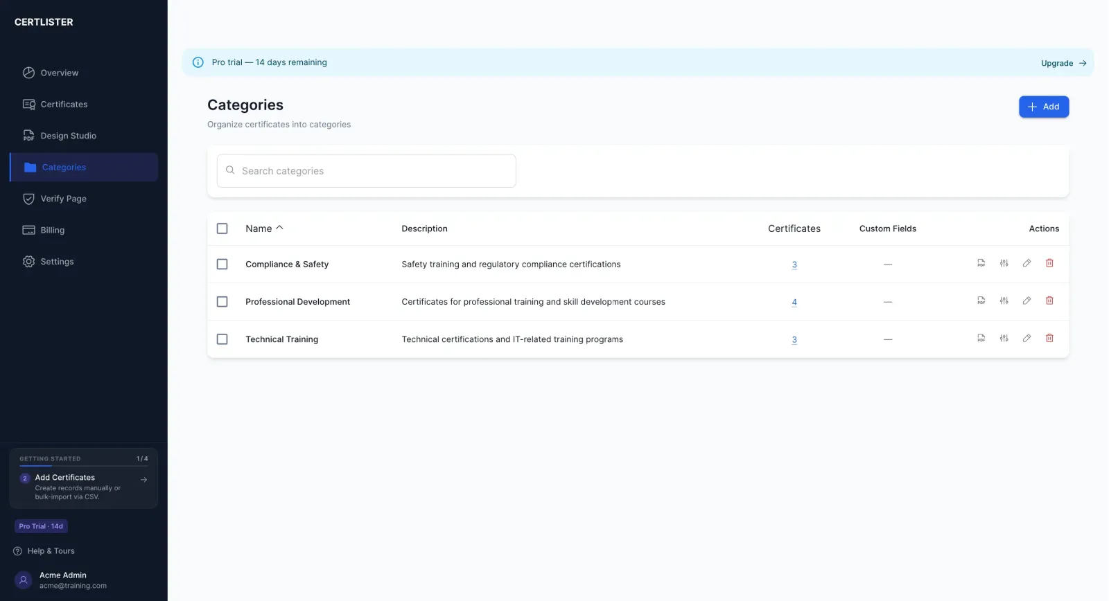Open Acme Admin account menu
Viewport: 1109px width, 601px height.
click(x=84, y=580)
